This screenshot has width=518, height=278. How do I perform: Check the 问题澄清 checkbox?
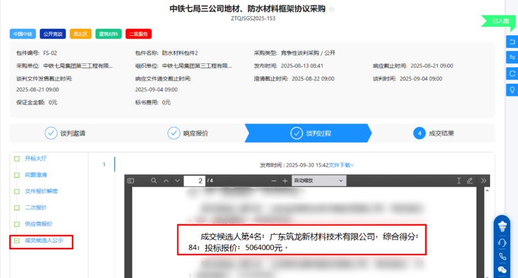[x=17, y=175]
